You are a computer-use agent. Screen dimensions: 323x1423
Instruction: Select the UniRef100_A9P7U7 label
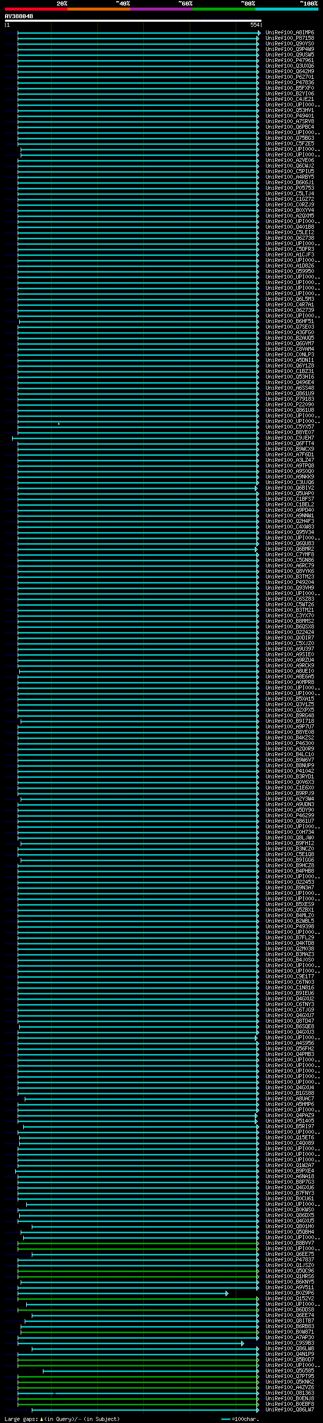pos(290,726)
